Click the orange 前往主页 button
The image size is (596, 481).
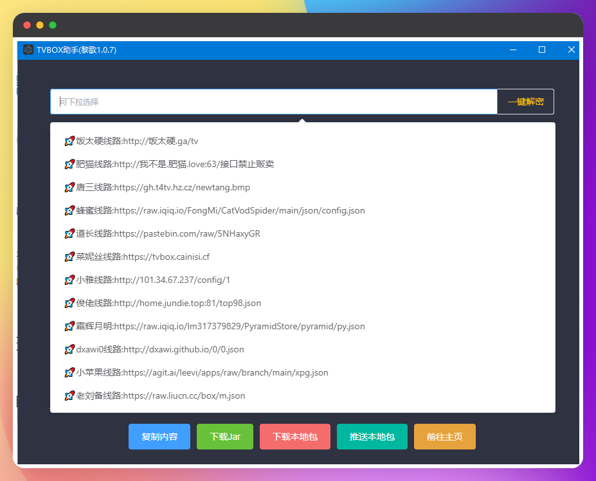[444, 437]
